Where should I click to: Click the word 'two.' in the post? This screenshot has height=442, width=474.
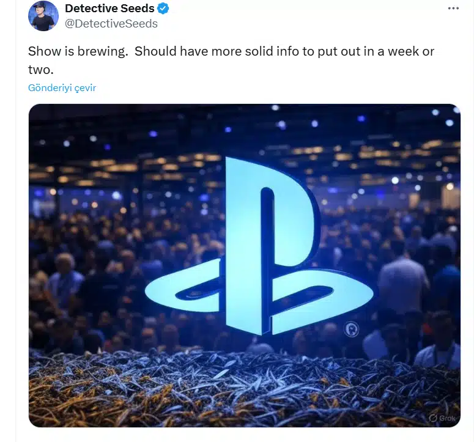(41, 70)
